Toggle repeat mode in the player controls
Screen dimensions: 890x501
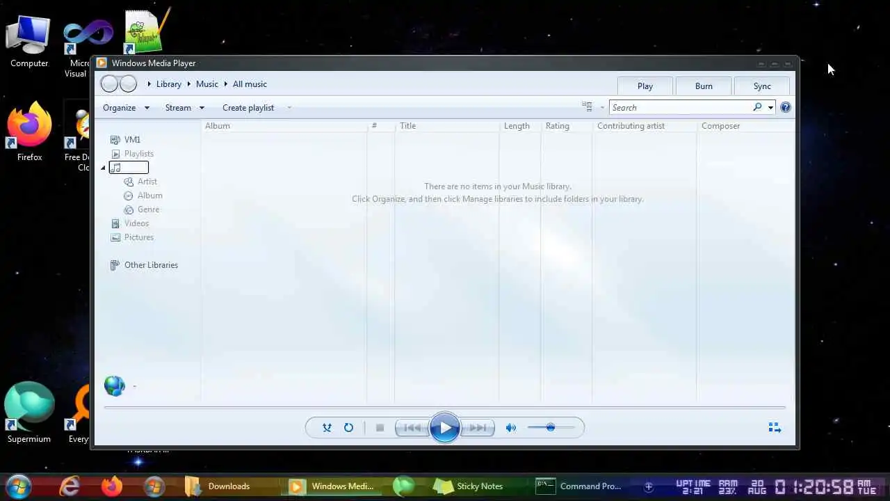click(x=348, y=428)
